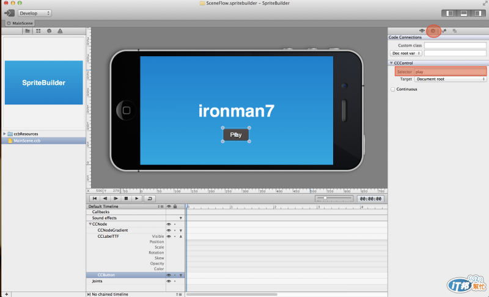Click the 00:00:00 time display
The width and height of the screenshot is (489, 297).
370,199
